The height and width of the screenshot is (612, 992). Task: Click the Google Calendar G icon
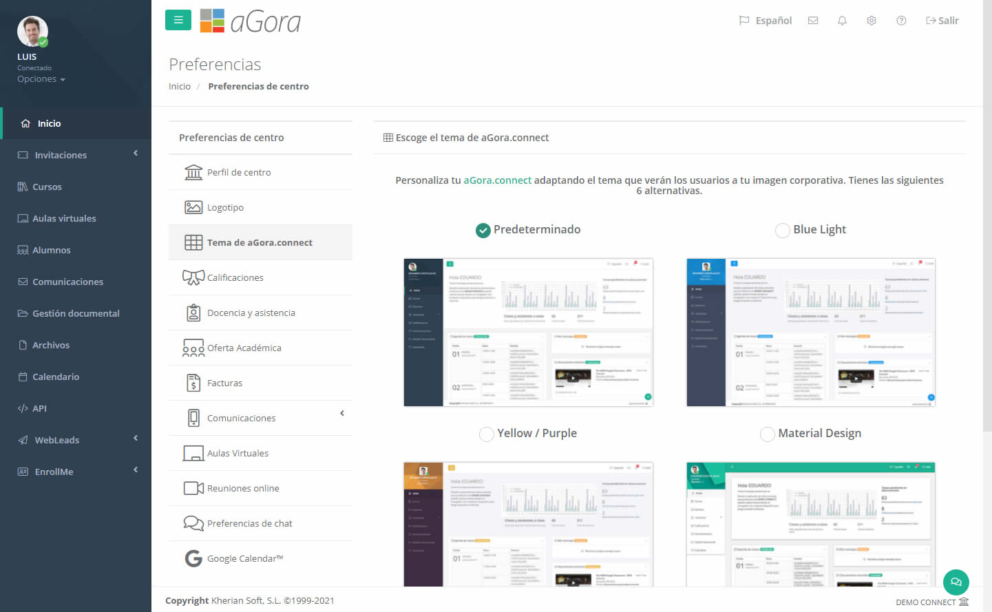[193, 558]
